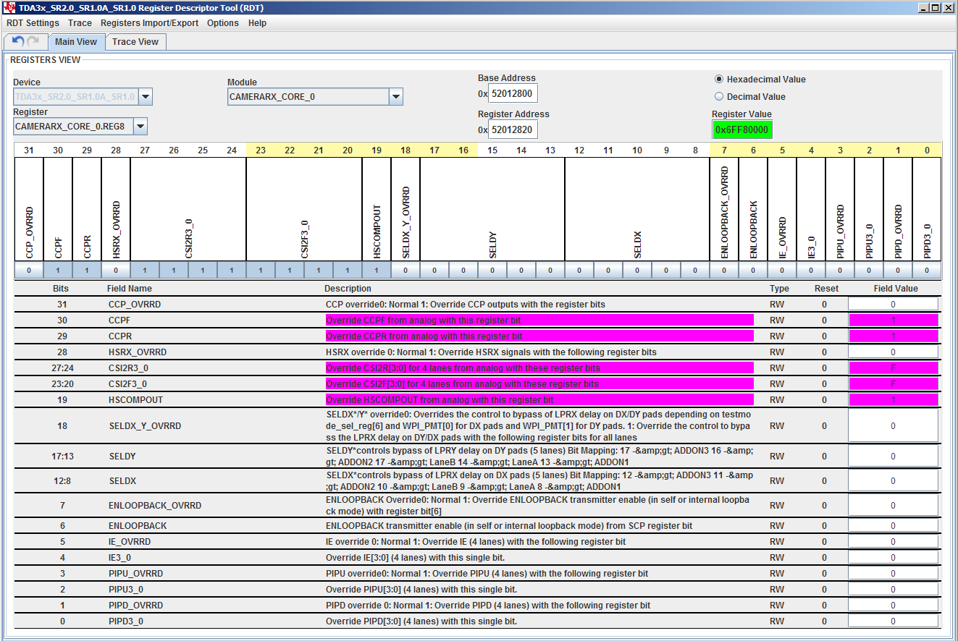The height and width of the screenshot is (641, 958).
Task: Edit Field Value for HSRX_OVRRD row
Action: coord(894,352)
